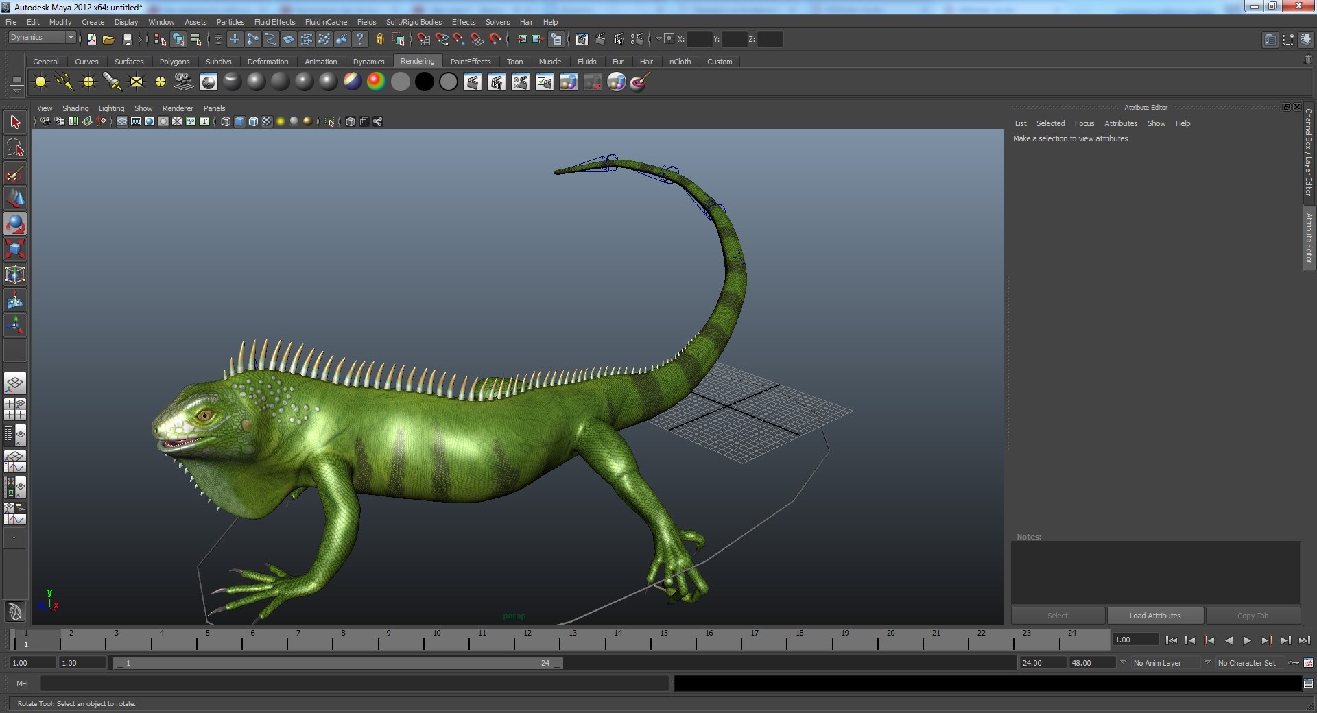
Task: Toggle wireframe display in viewport toolbar
Action: (226, 121)
